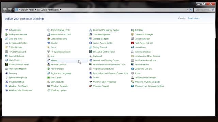Image resolution: width=218 pixels, height=122 pixels.
Task: Expand the address bar history dropdown arrow
Action: [188, 10]
